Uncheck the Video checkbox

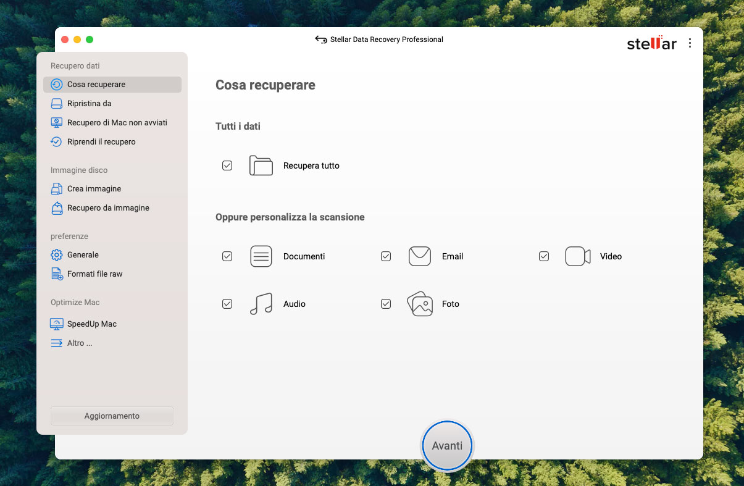pos(544,256)
